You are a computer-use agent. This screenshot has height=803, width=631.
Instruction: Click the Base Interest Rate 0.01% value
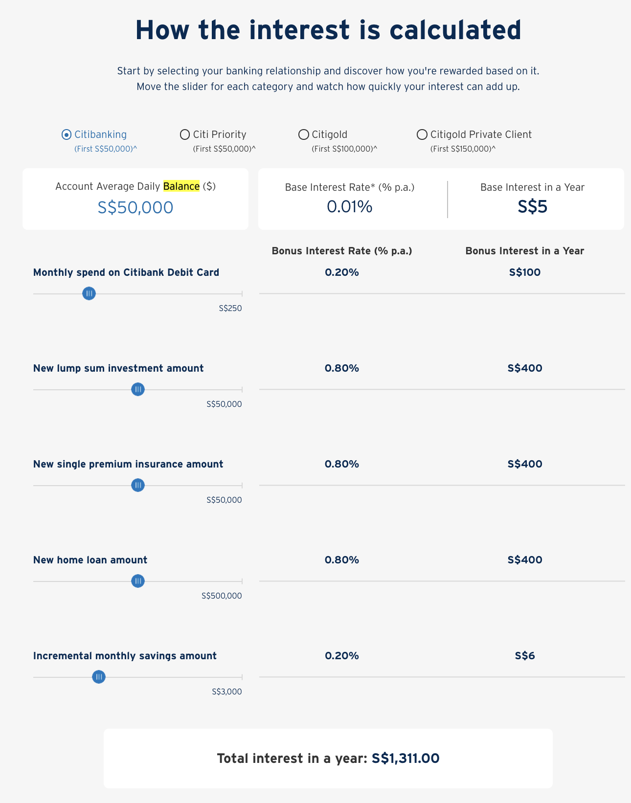[350, 207]
